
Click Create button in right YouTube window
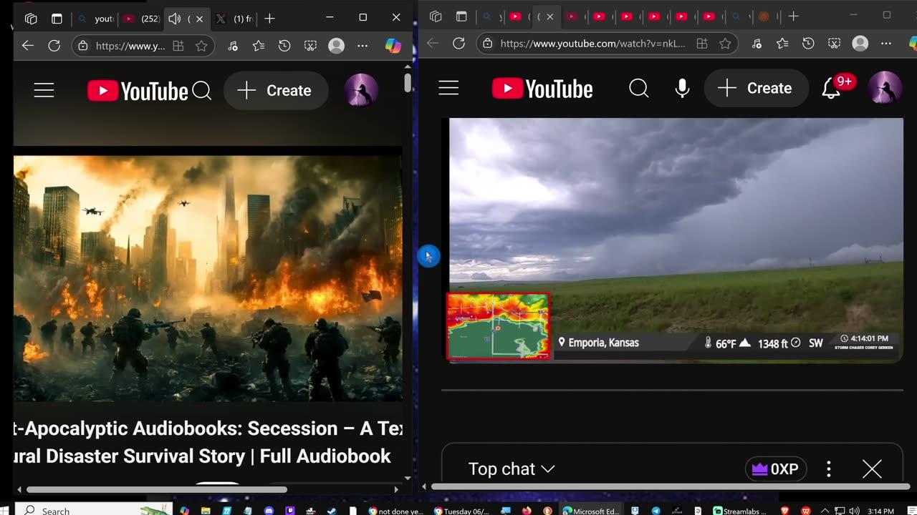tap(757, 88)
